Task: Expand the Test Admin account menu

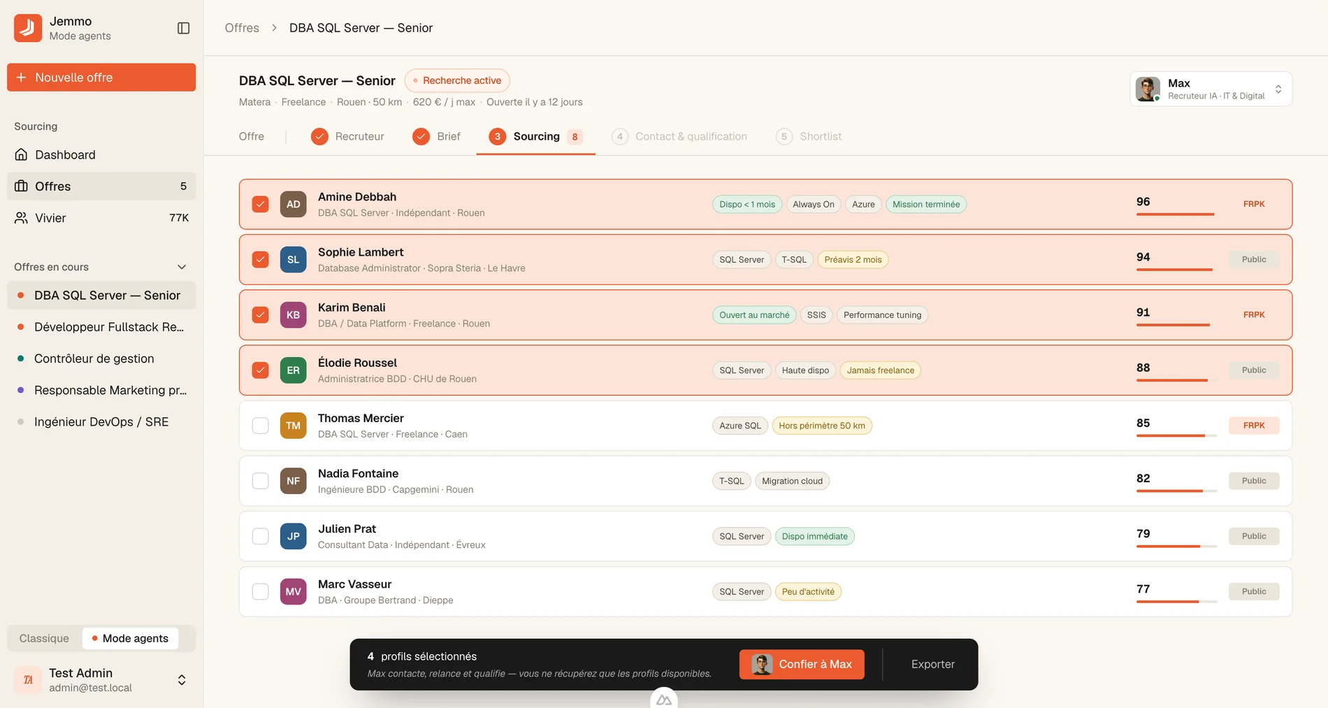Action: point(182,680)
